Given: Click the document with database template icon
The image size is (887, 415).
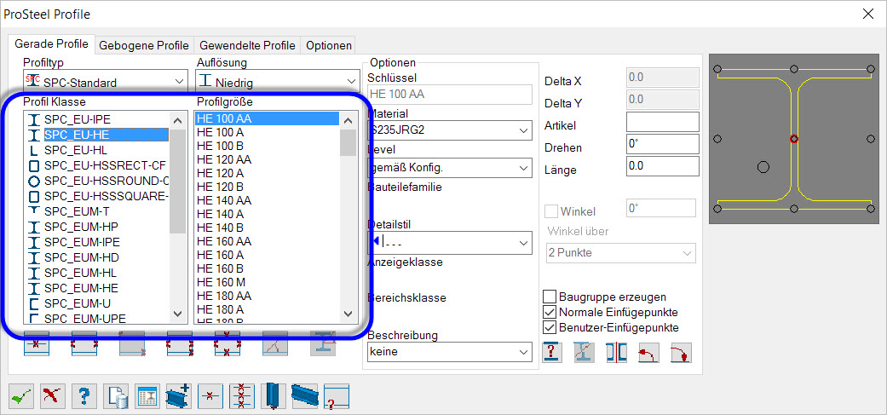Looking at the screenshot, I should click(x=115, y=396).
